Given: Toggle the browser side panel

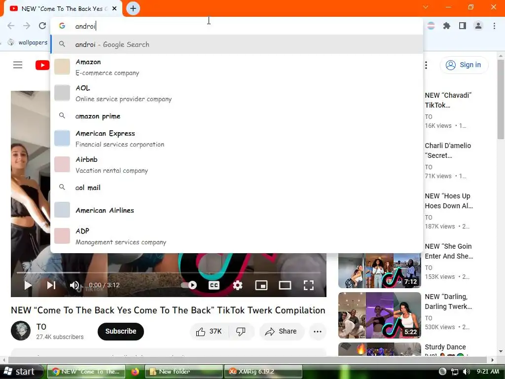Looking at the screenshot, I should coord(463,26).
